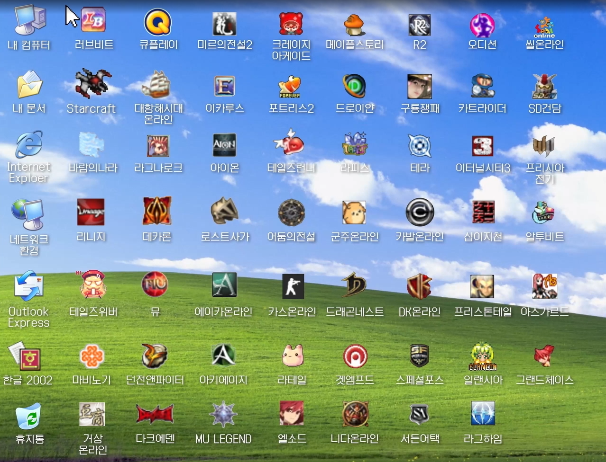Click the 한글 2002 document icon
The image size is (606, 462).
point(26,357)
